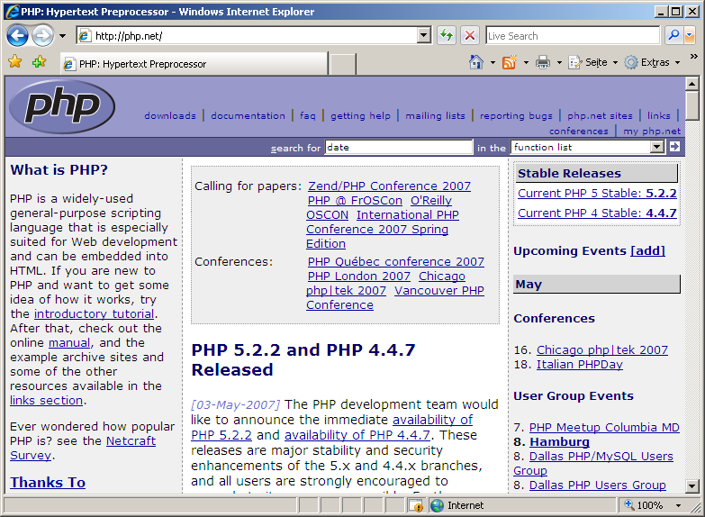Click the [add] link for Upcoming Events
The width and height of the screenshot is (705, 517).
(648, 250)
